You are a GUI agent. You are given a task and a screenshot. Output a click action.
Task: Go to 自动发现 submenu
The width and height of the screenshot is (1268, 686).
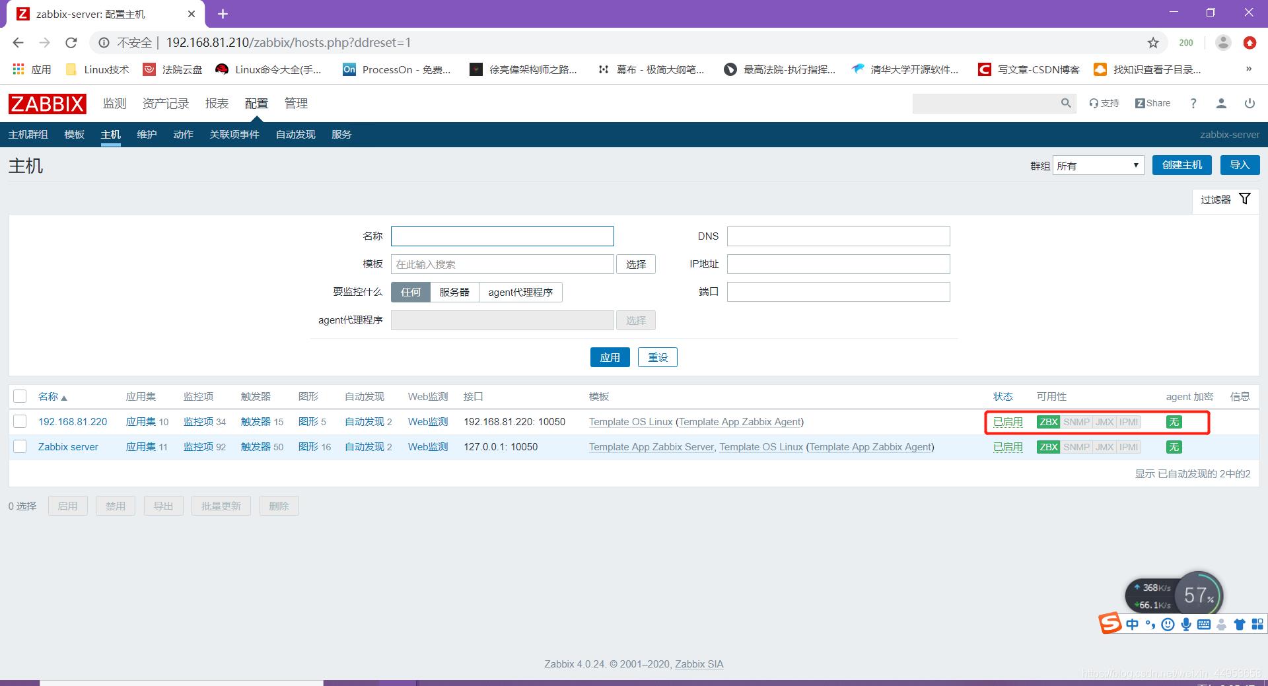[x=295, y=134]
